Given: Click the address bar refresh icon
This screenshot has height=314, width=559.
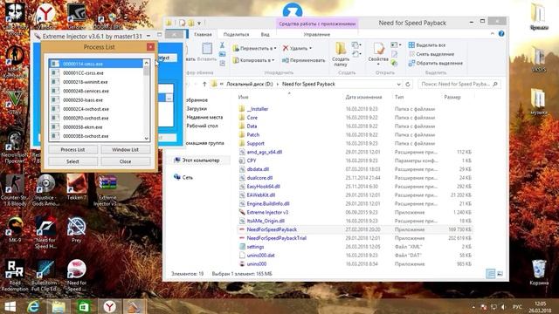Looking at the screenshot, I should coord(408,85).
